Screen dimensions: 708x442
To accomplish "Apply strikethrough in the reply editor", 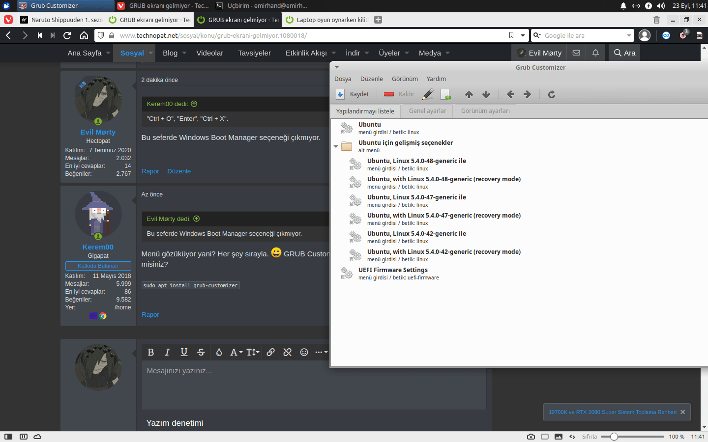I will [x=201, y=352].
